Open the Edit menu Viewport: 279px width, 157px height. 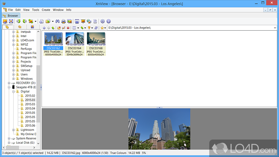coord(18,10)
